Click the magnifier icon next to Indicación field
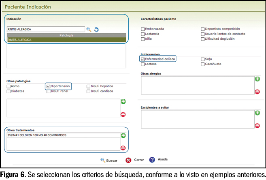 89,29
